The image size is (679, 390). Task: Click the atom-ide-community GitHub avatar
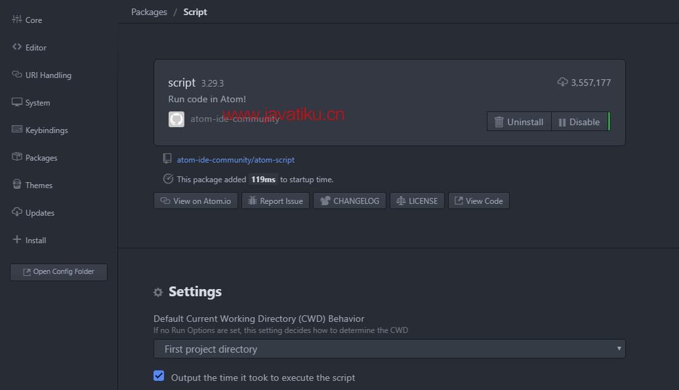point(176,119)
